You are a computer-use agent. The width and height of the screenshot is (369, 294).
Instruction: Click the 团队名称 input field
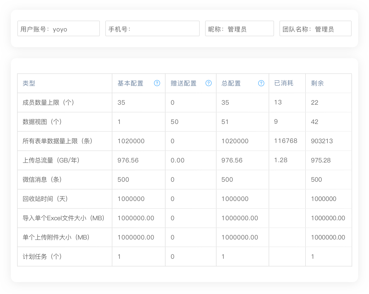315,28
